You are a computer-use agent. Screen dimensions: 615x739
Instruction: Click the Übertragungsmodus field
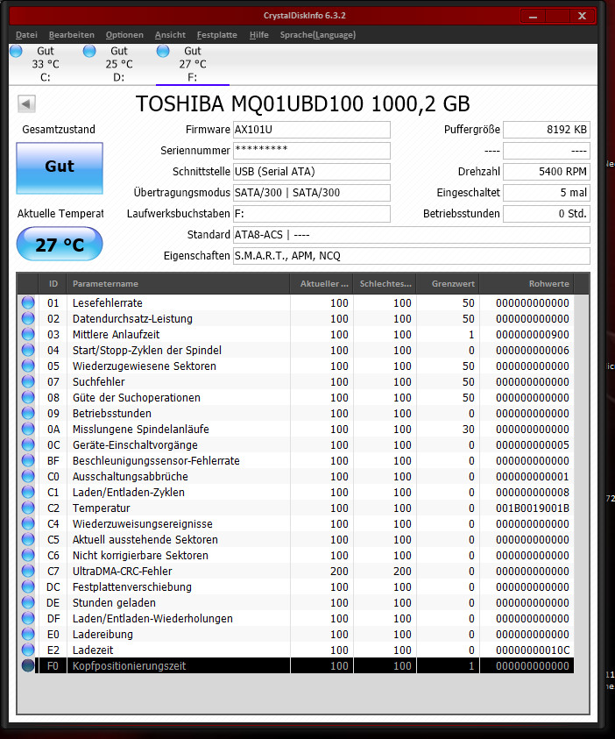[312, 192]
